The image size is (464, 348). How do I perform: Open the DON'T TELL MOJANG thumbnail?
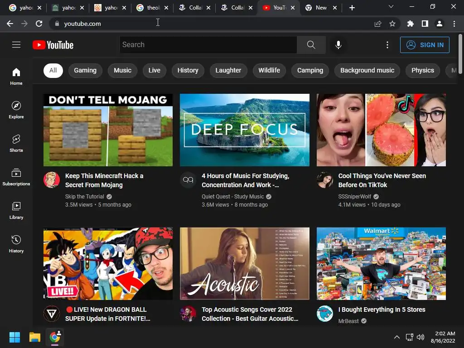108,130
